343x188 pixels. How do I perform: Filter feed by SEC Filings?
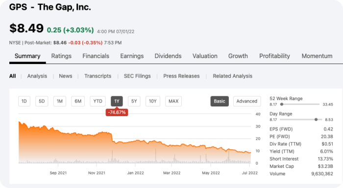click(137, 76)
